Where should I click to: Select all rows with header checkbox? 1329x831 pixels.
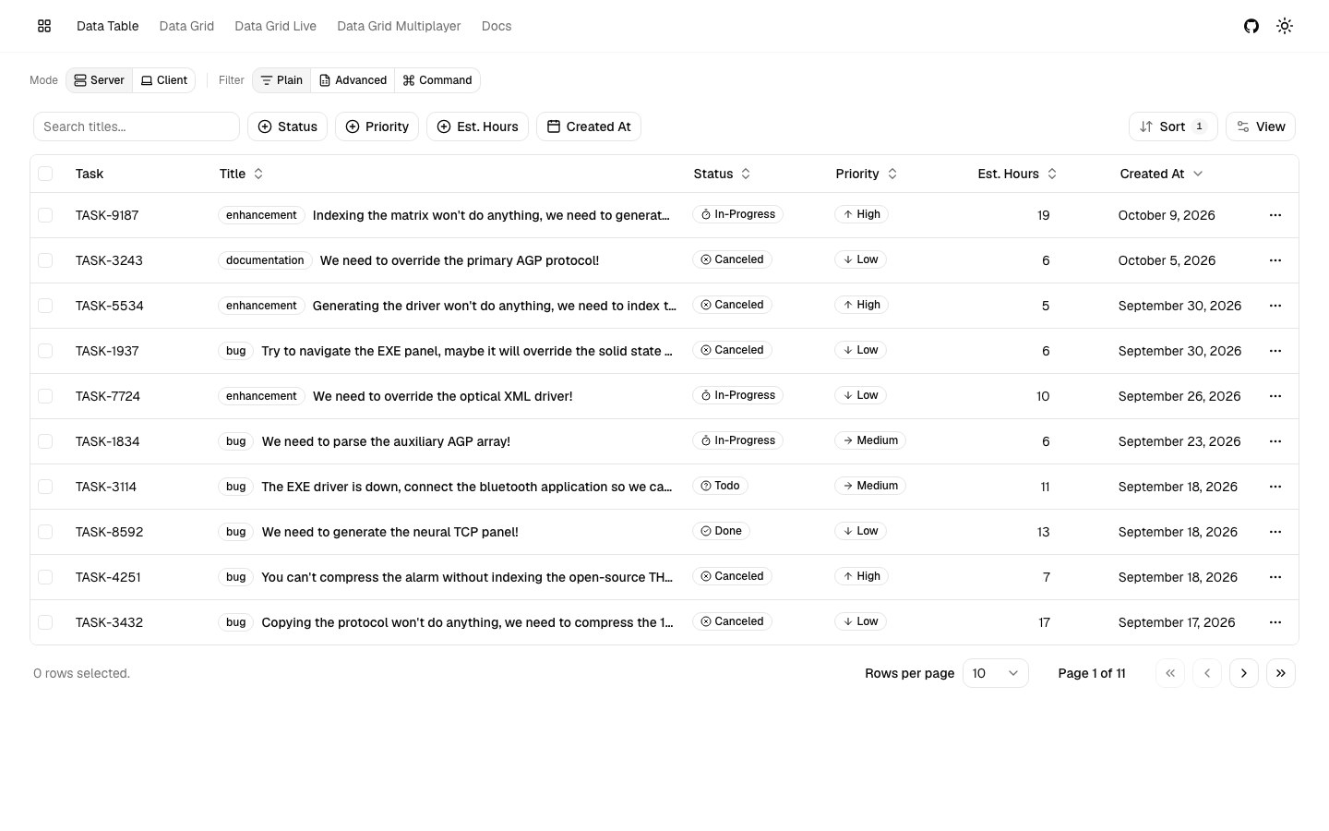click(45, 174)
